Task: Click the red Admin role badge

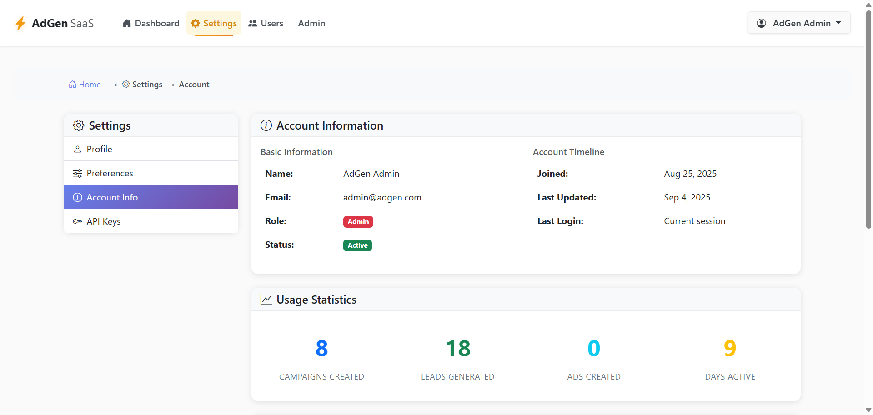Action: coord(358,222)
